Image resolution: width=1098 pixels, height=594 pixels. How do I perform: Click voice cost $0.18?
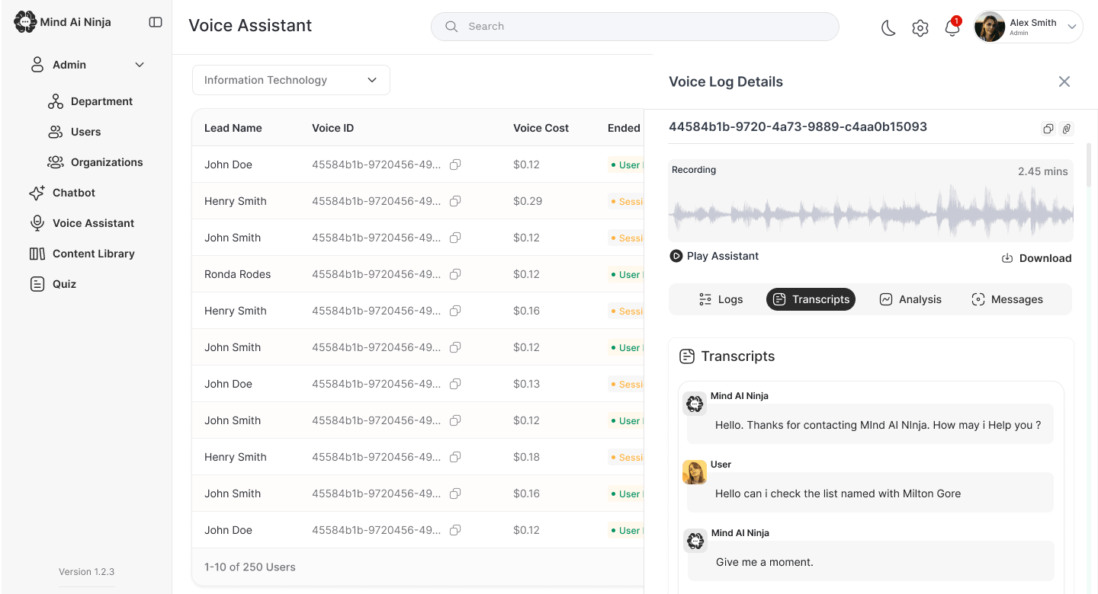[526, 457]
